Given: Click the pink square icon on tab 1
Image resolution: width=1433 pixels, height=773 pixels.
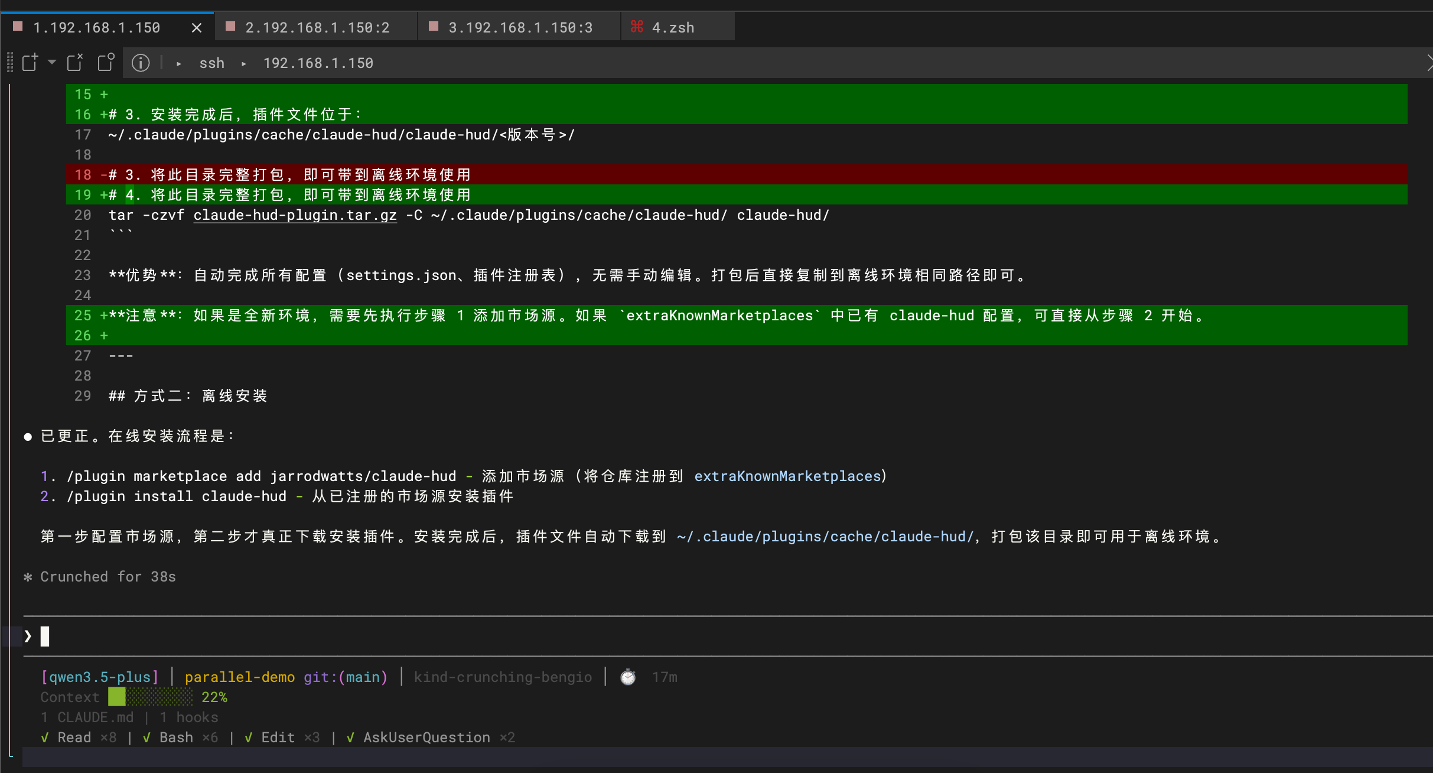Looking at the screenshot, I should pos(18,27).
